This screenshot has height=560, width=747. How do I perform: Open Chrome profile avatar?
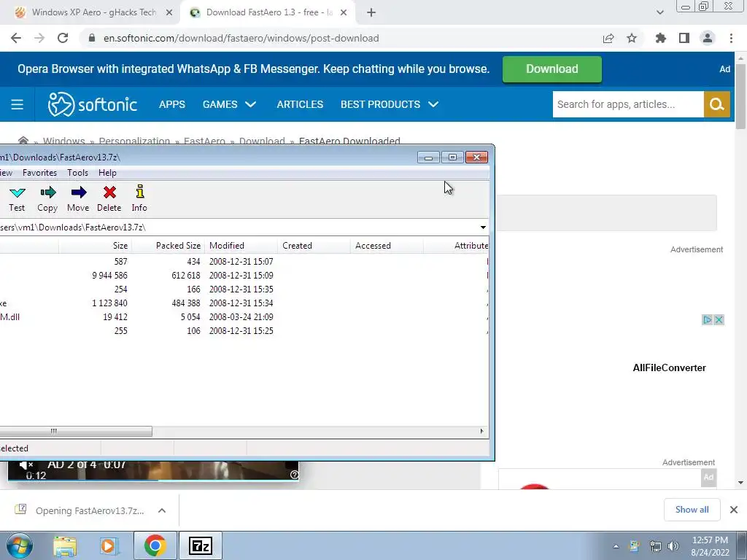coord(708,38)
